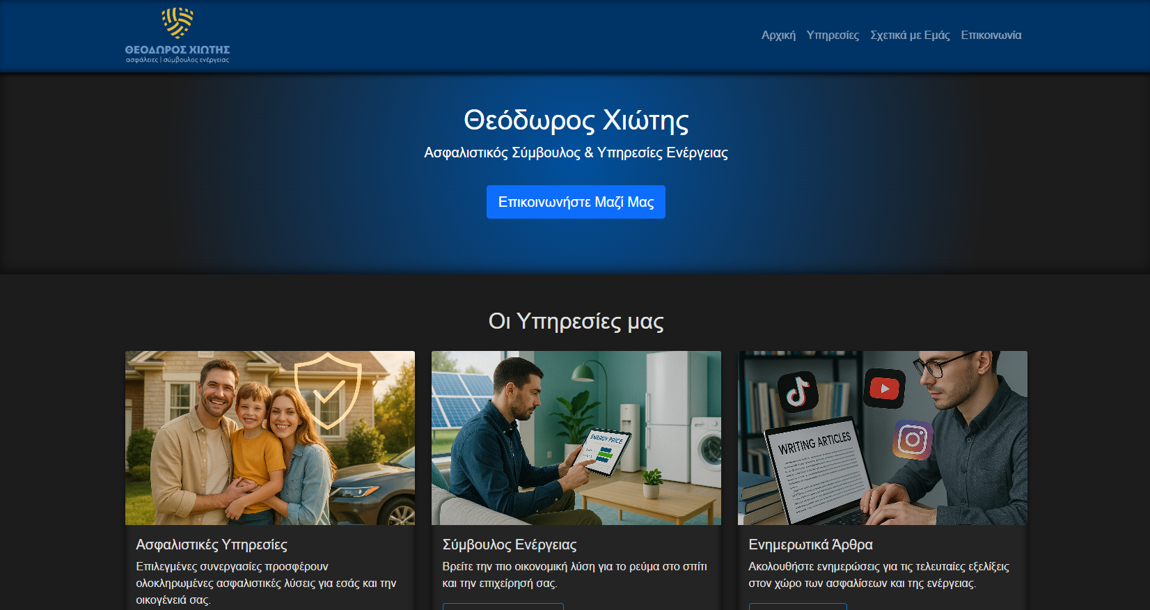This screenshot has width=1150, height=610.
Task: Click the Βρείτε την πιο οικονομική λύση text
Action: point(575,575)
